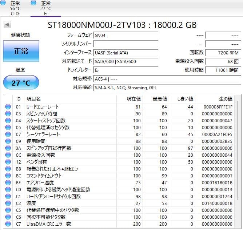Image resolution: width=243 pixels, height=230 pixels.
Task: Click the power-on hours field 11061 時間
Action: [x=223, y=70]
